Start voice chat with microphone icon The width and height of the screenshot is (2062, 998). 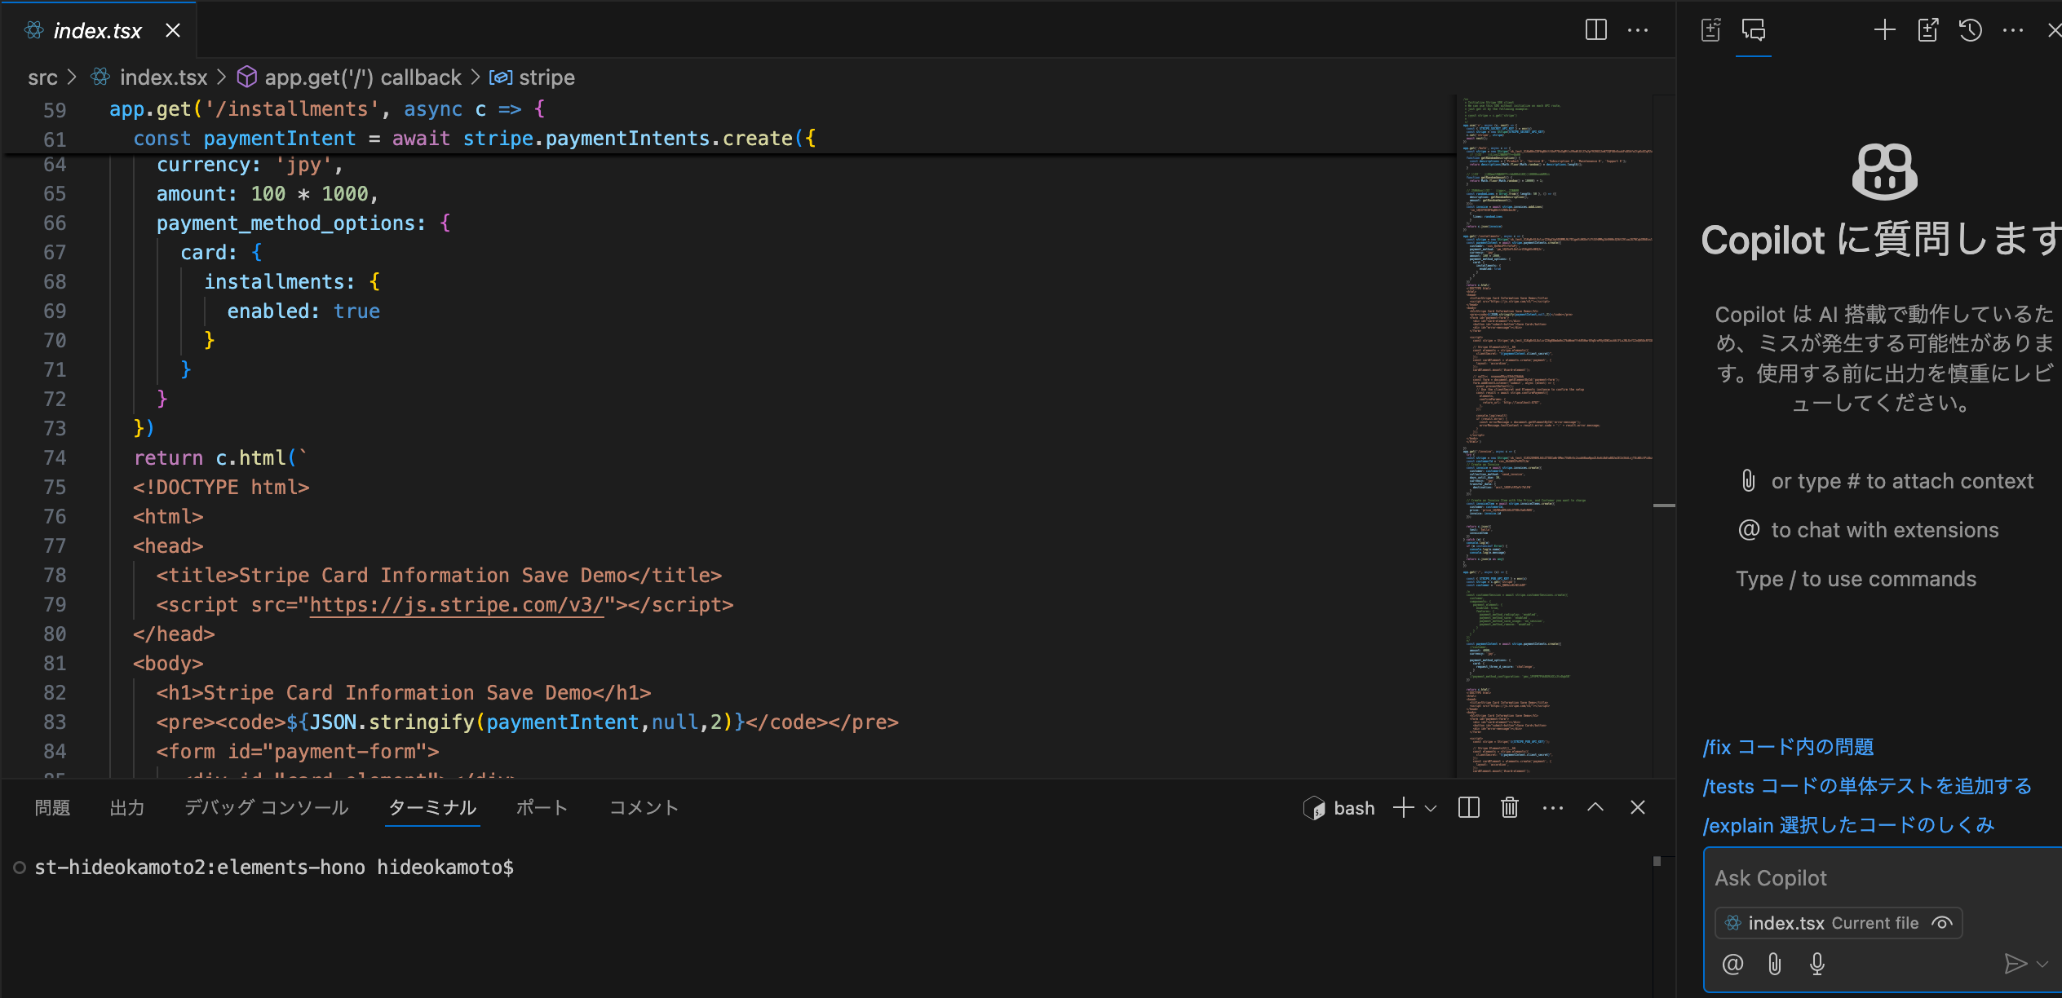(1817, 964)
